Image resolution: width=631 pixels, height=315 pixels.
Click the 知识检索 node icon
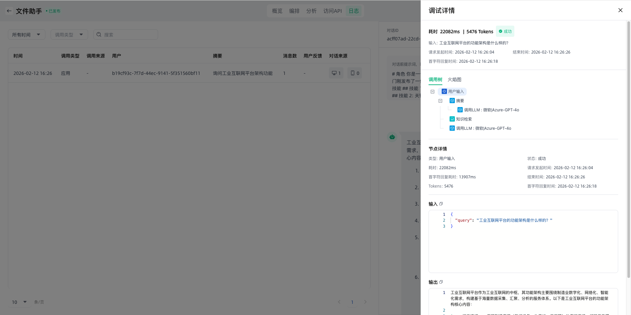[452, 119]
